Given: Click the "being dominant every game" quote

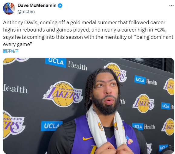Looking at the screenshot, I should (88, 41).
